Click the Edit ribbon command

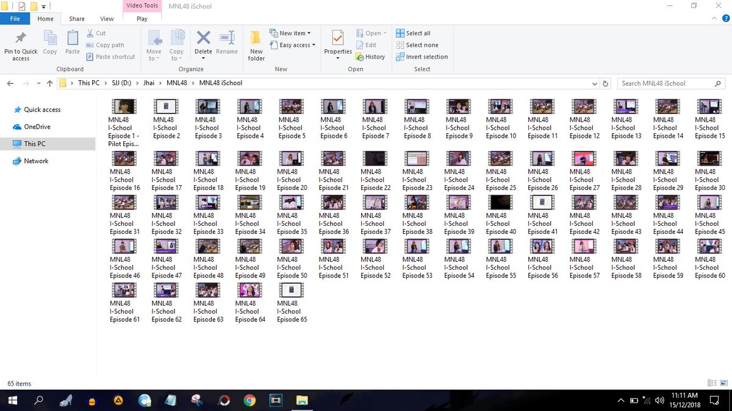367,45
